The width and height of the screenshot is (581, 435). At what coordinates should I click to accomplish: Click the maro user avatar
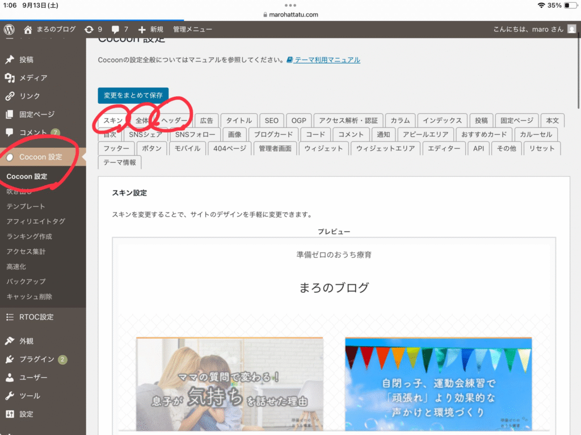pyautogui.click(x=571, y=29)
